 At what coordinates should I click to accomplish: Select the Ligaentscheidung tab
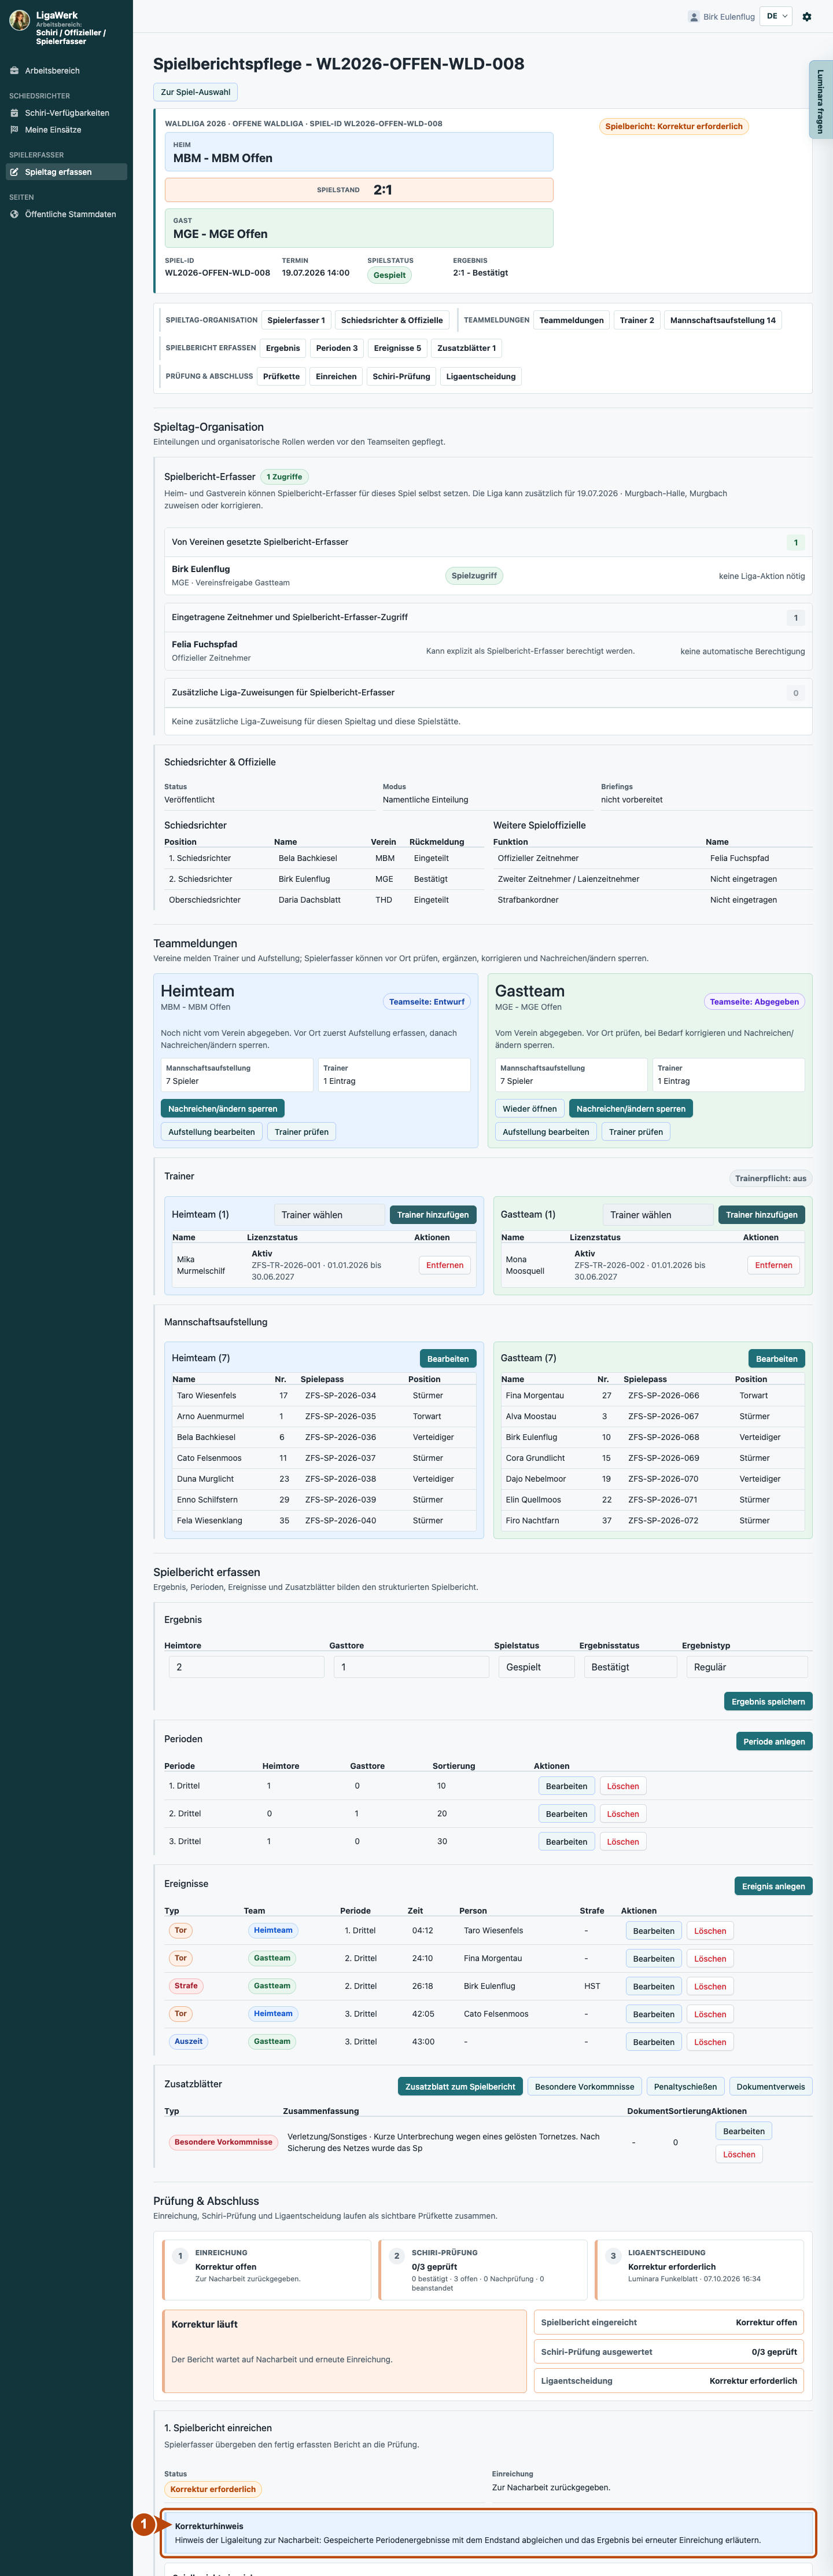(481, 376)
